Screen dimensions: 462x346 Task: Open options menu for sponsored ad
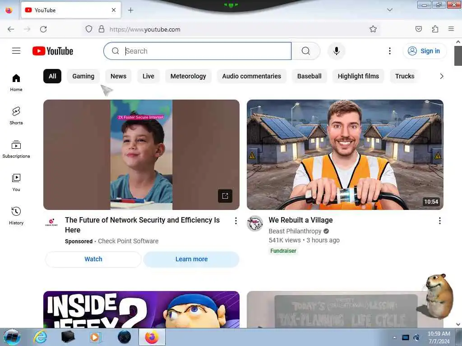(x=236, y=221)
